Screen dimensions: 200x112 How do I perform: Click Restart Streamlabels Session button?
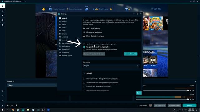pyautogui.click(x=94, y=54)
